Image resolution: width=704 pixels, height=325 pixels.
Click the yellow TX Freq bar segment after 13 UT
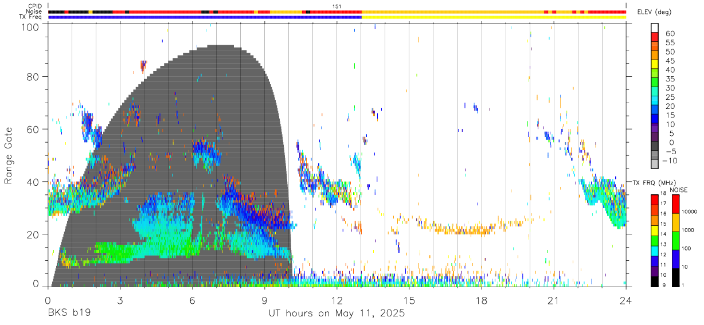pos(494,17)
